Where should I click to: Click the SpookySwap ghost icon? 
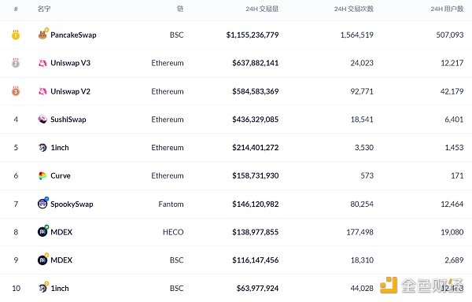42,204
